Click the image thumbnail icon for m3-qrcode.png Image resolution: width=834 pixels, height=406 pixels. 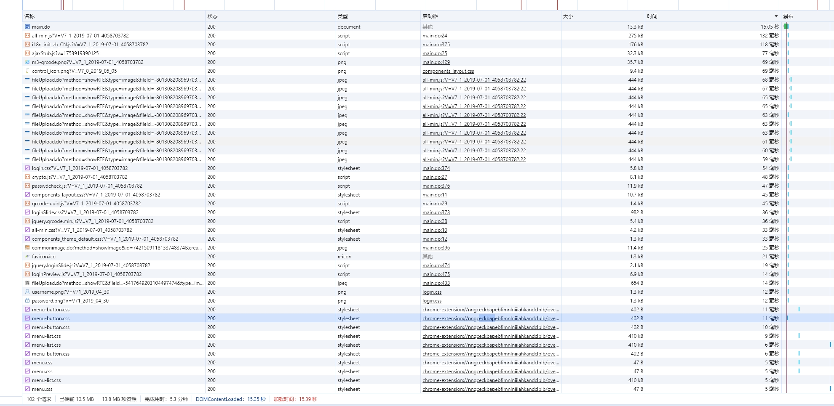point(27,62)
